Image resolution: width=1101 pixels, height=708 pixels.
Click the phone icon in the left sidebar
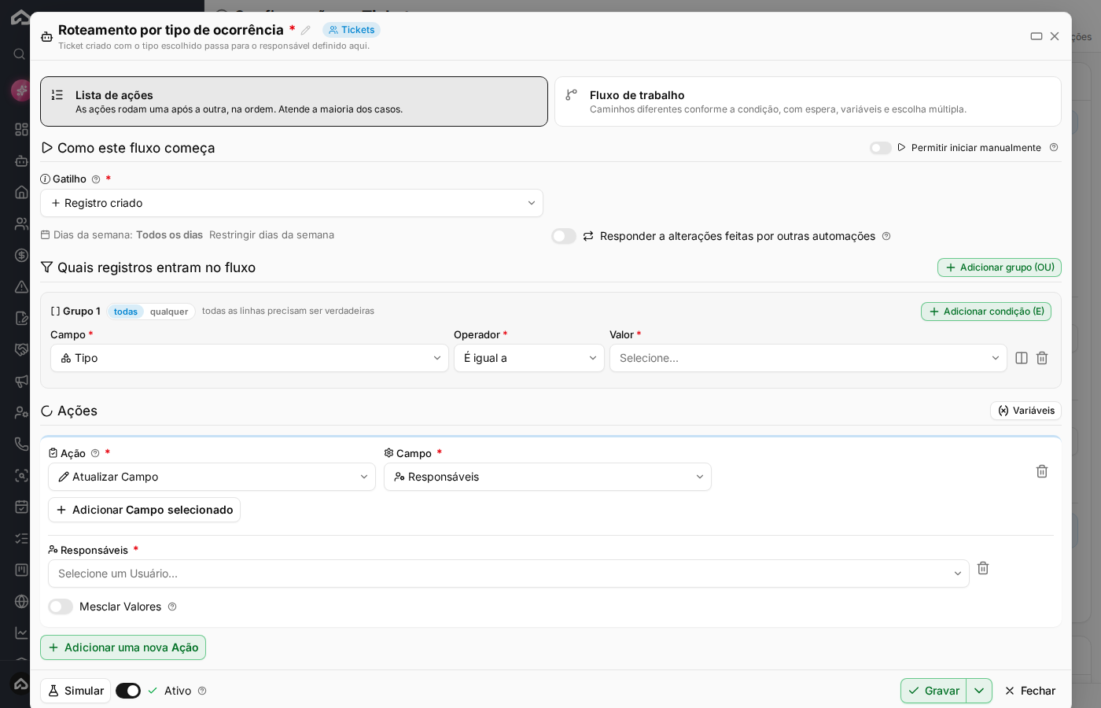[21, 444]
